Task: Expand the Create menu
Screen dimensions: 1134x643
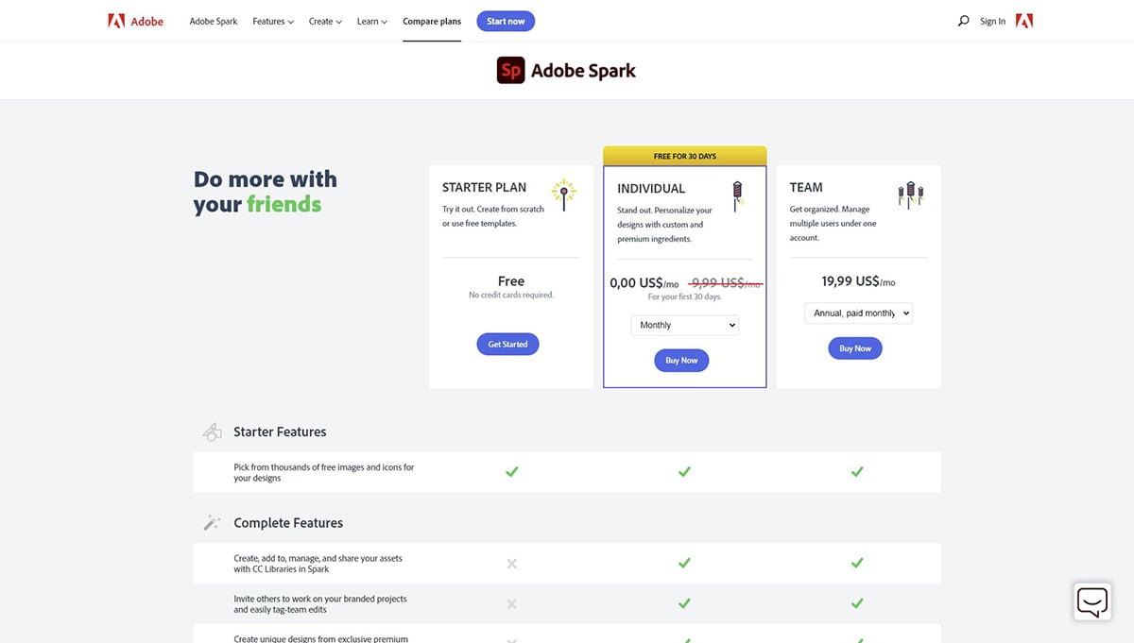Action: (x=325, y=21)
